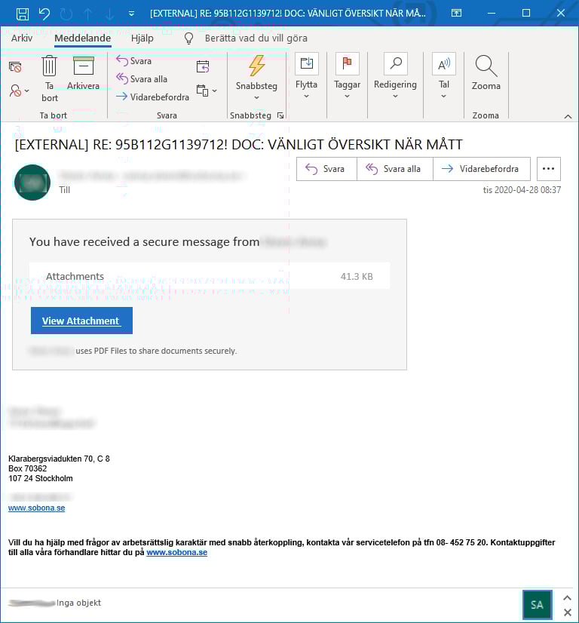Screen dimensions: 579x623
Task: Click the ignore conversation icon
Action: [15, 67]
